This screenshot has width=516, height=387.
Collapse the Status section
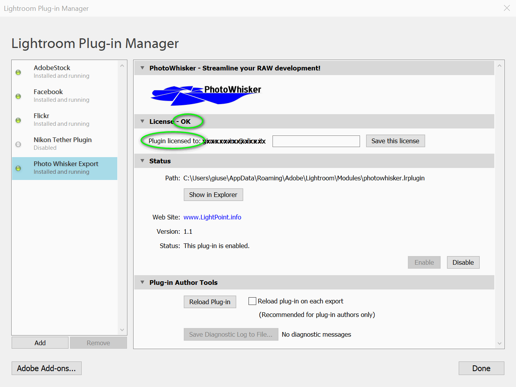(142, 161)
